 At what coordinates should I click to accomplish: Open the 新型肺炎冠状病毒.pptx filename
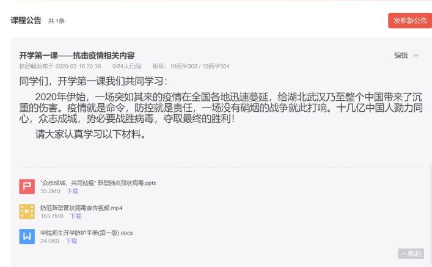(x=98, y=183)
